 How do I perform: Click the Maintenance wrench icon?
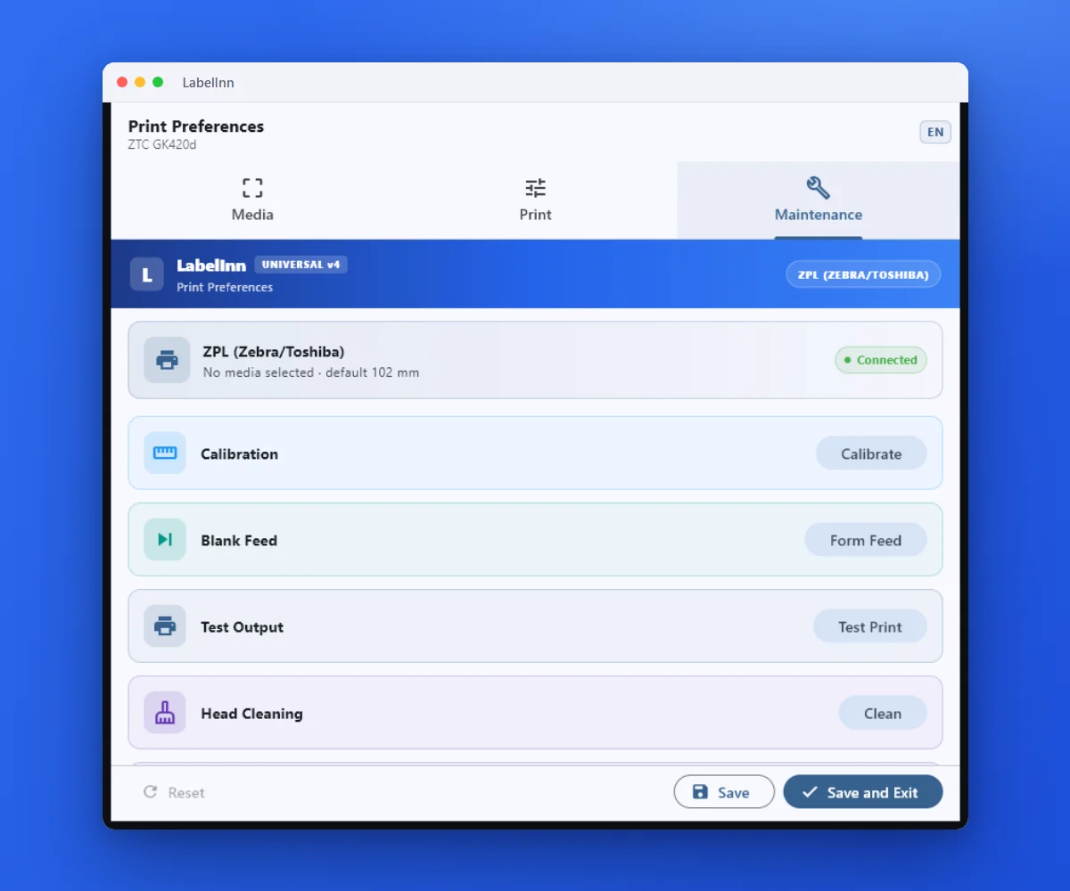pos(818,188)
